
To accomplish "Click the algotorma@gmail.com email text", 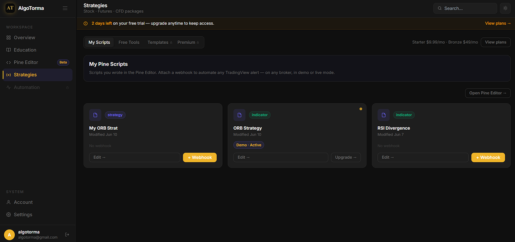I will (38, 238).
